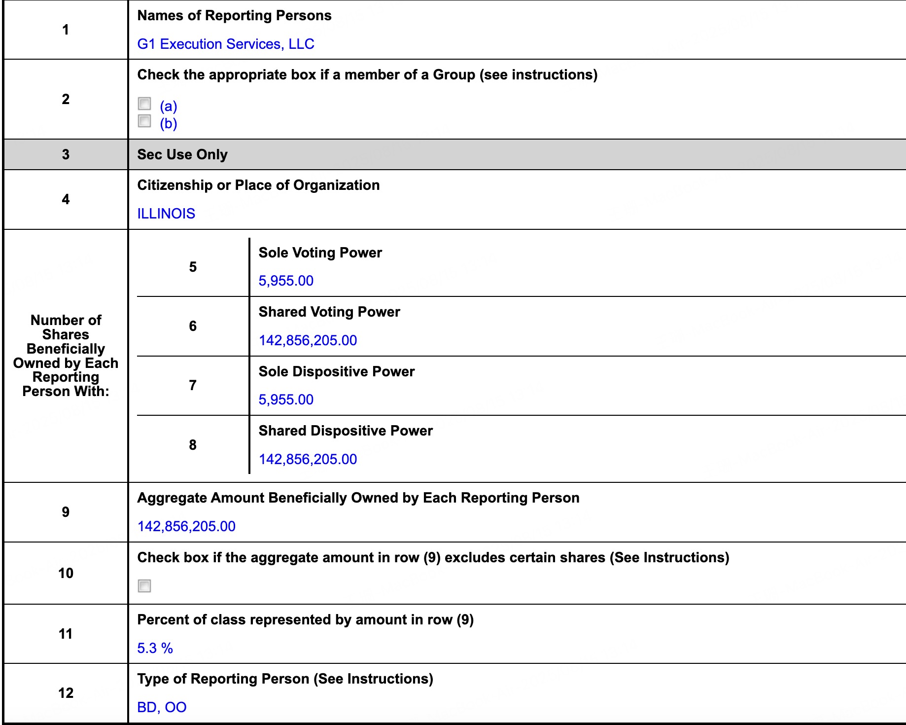Screen dimensions: 906x725
Task: Click row number 8 cell
Action: point(193,445)
